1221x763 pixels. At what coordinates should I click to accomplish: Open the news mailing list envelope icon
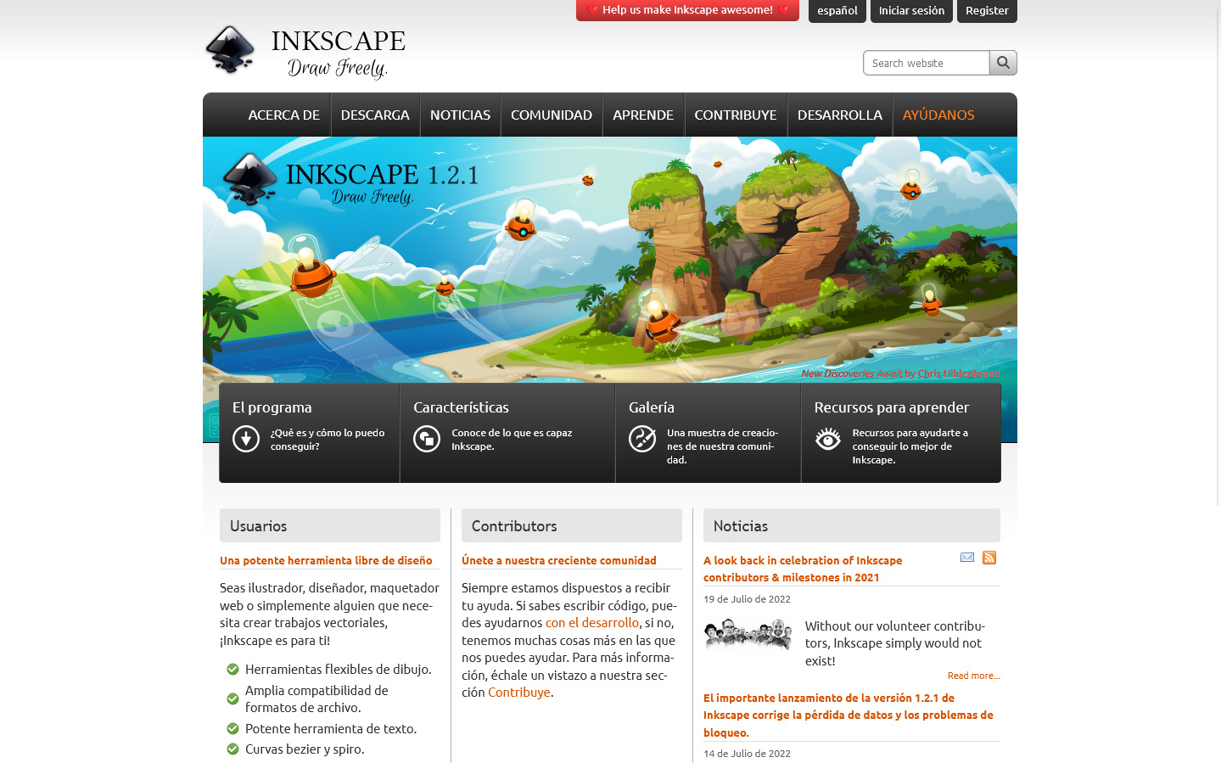click(966, 558)
